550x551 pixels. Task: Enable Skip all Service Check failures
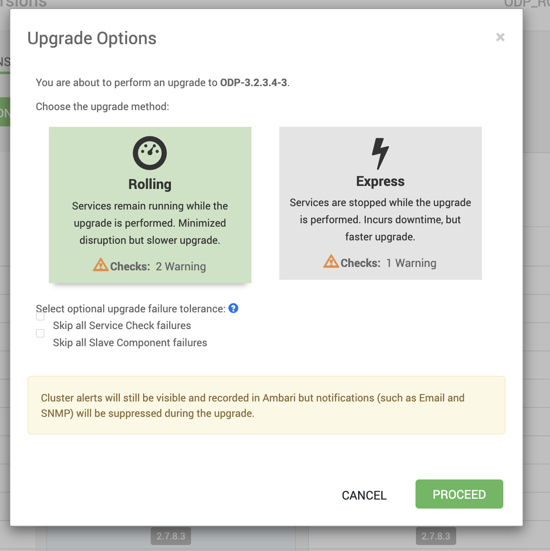click(x=40, y=316)
